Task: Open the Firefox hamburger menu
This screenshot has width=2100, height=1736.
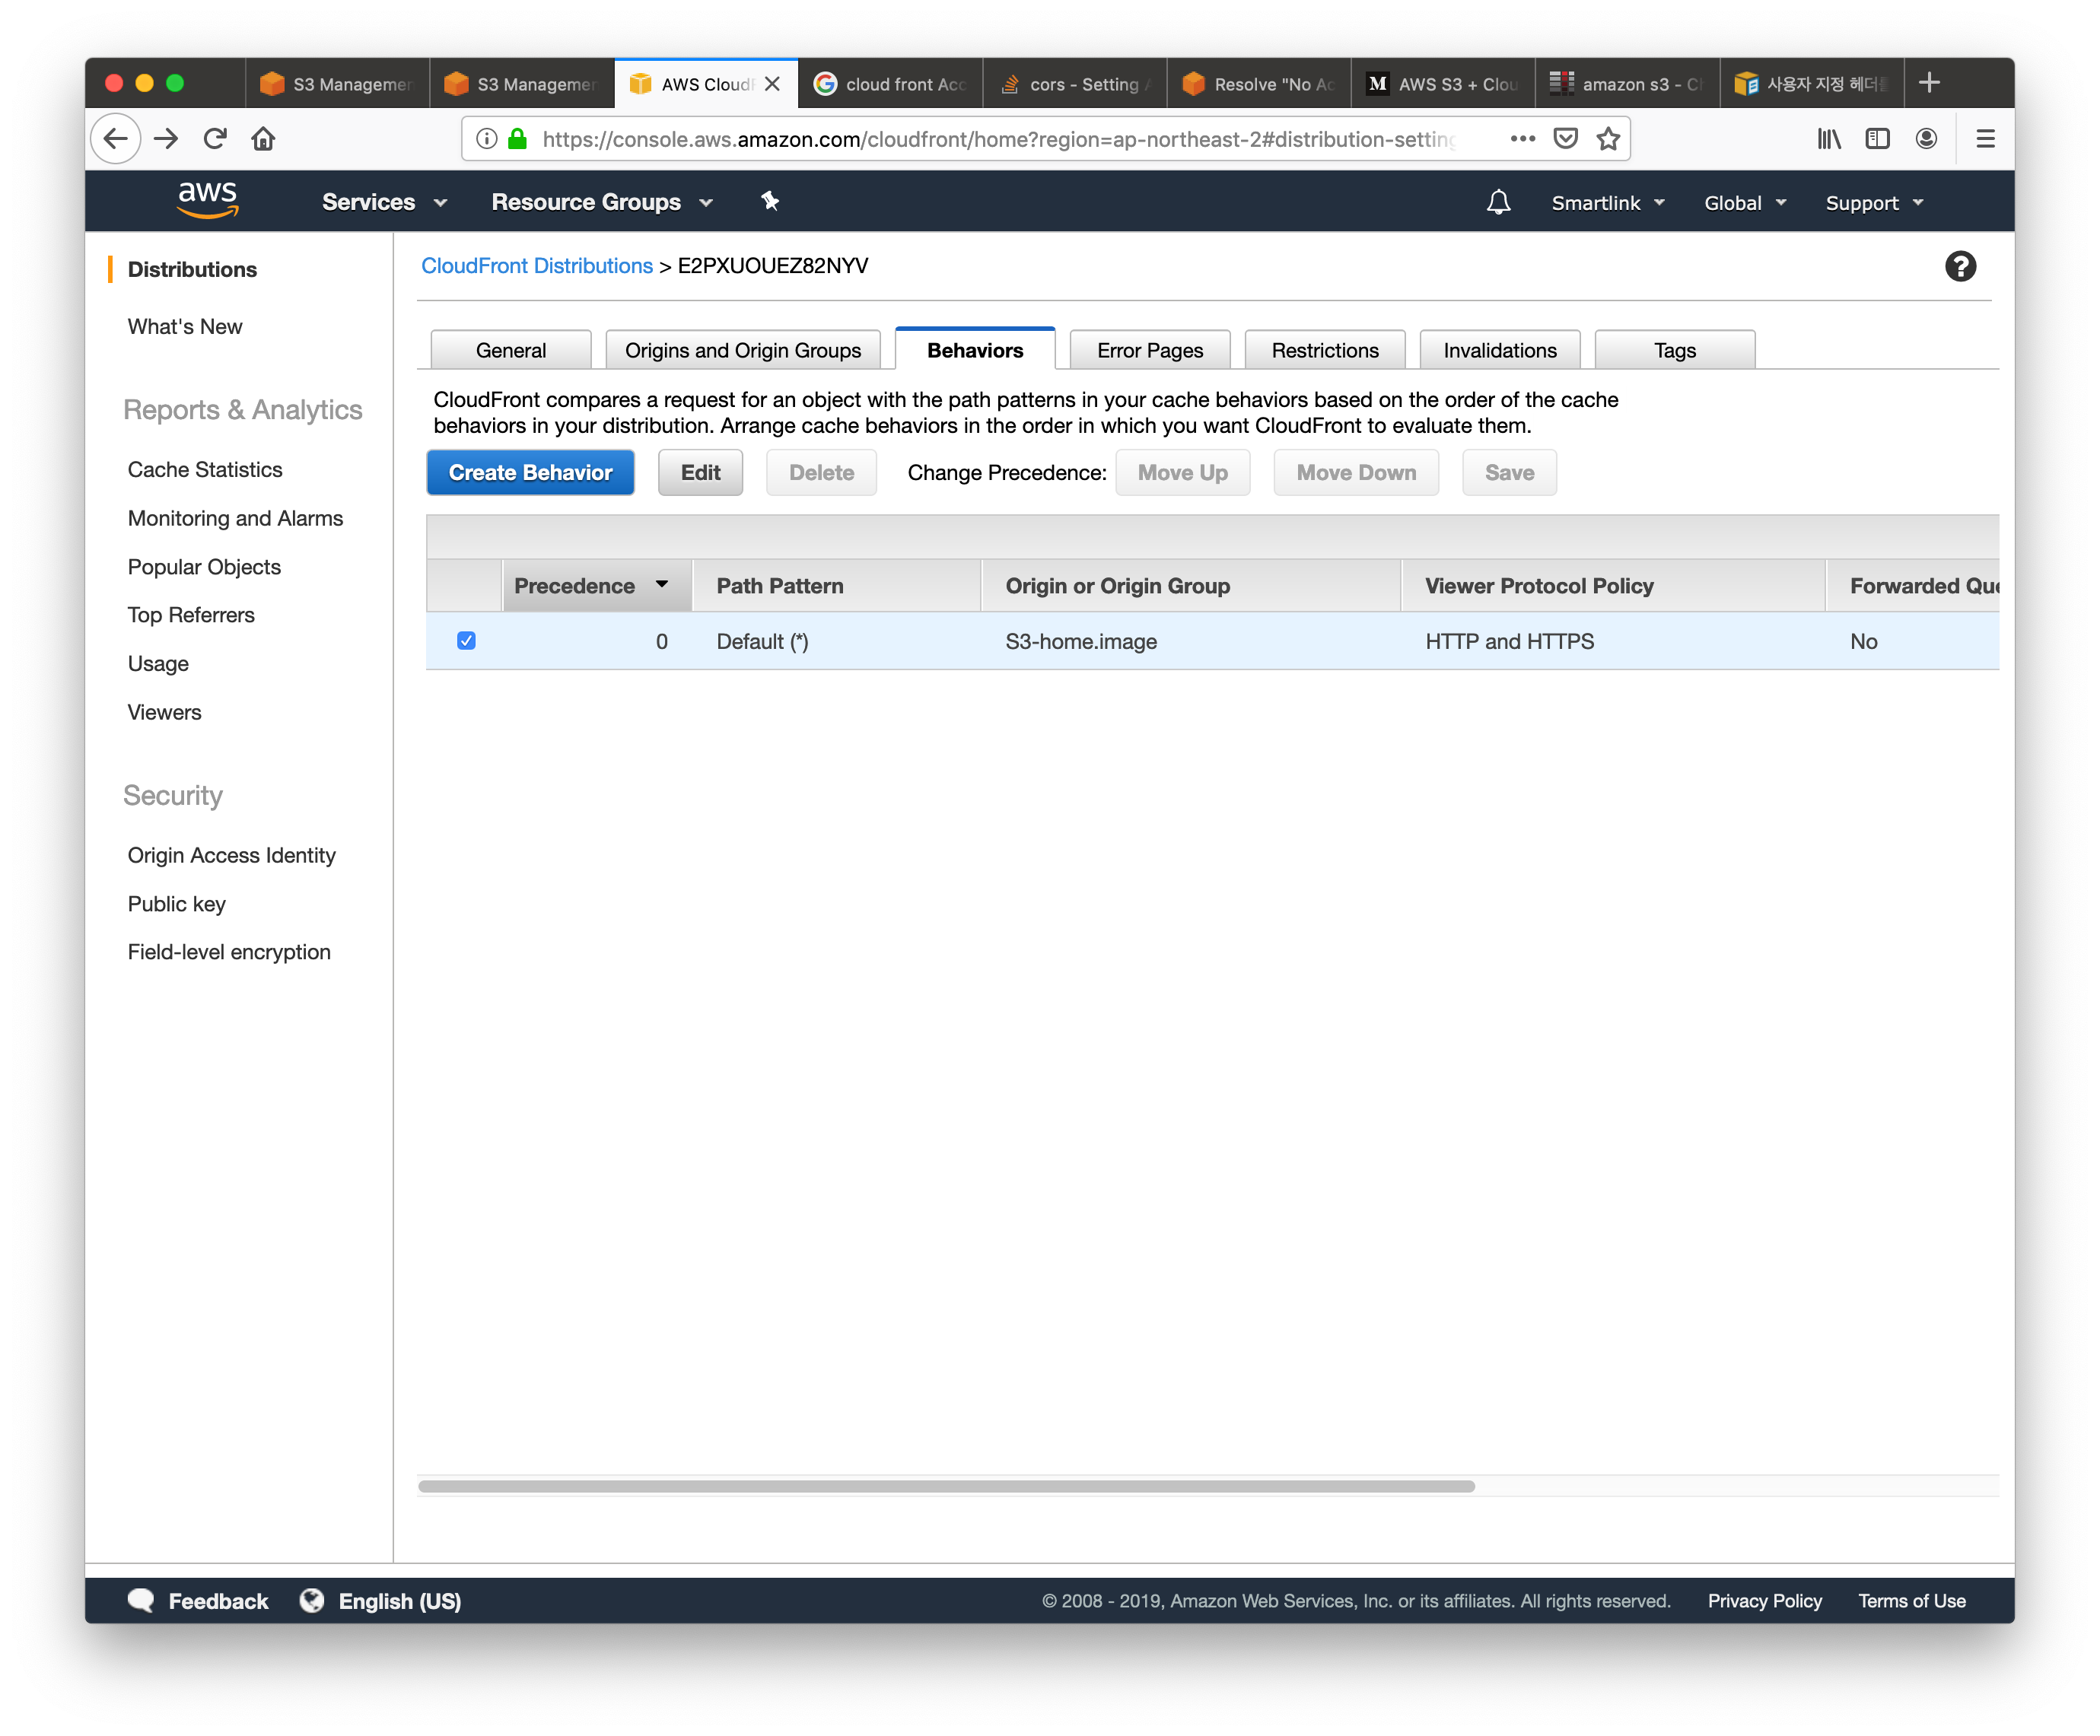Action: tap(1985, 139)
